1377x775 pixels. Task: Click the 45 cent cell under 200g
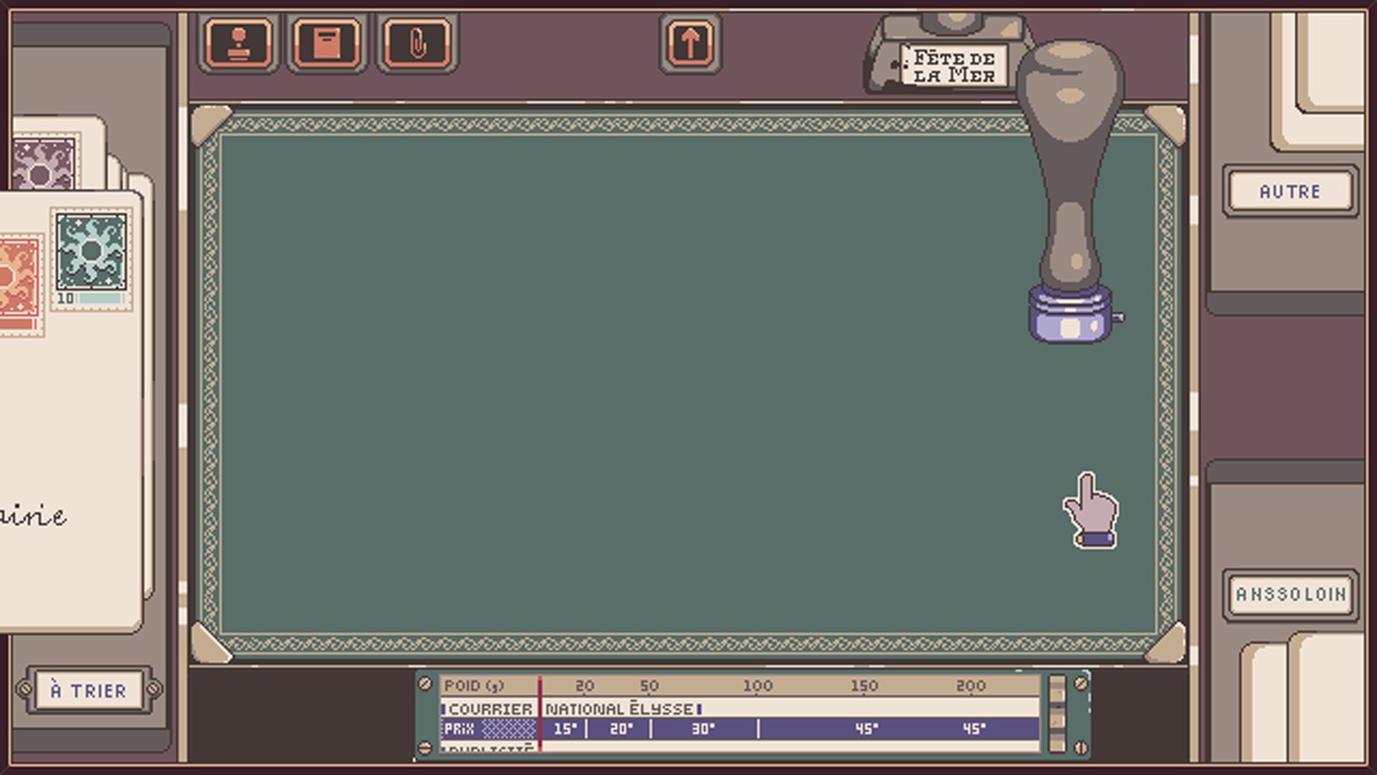[x=973, y=728]
